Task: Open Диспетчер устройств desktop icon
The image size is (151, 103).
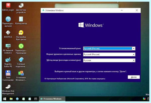Action: 21,8
